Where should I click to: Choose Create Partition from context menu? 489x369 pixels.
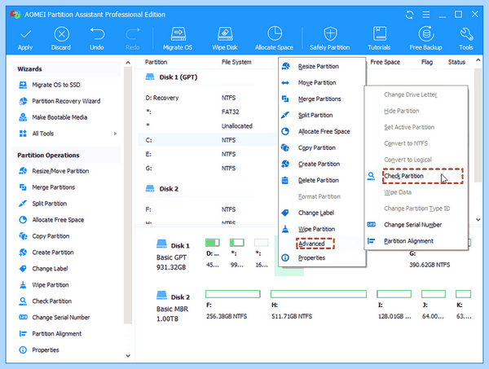(x=322, y=164)
